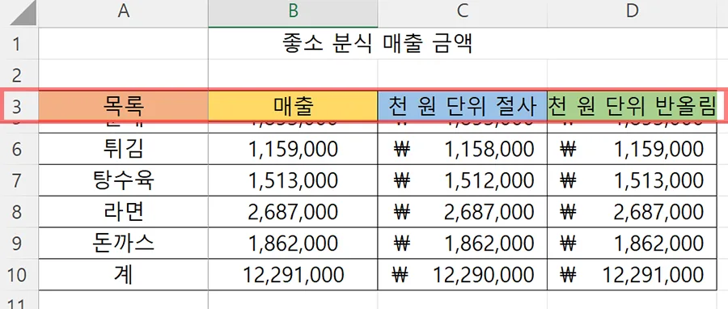This screenshot has height=309, width=728.
Task: Click the 탕수육 cell
Action: click(123, 180)
